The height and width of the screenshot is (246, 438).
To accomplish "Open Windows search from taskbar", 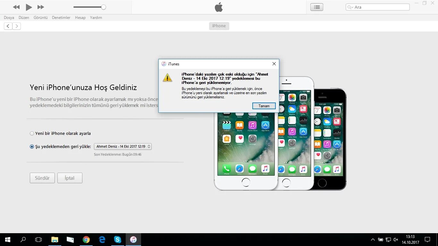I will [x=23, y=240].
